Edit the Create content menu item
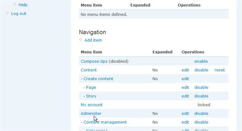This screenshot has width=242, height=131. pyautogui.click(x=185, y=79)
